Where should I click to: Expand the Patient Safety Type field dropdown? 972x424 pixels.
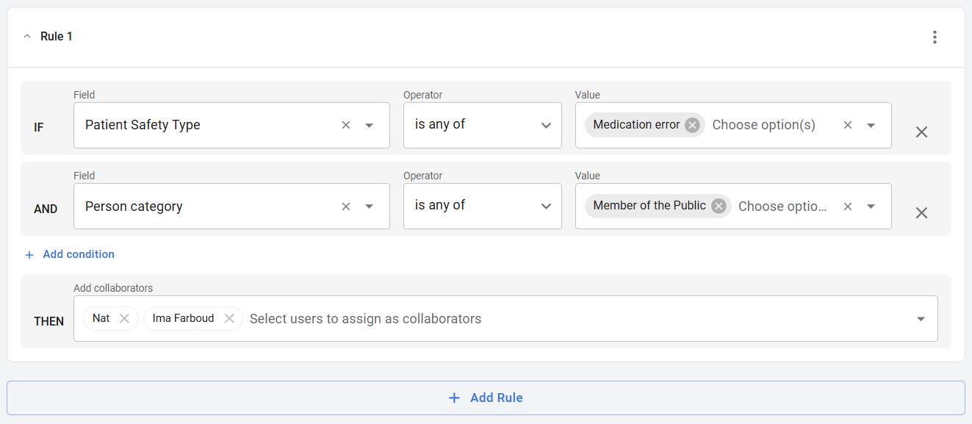370,125
